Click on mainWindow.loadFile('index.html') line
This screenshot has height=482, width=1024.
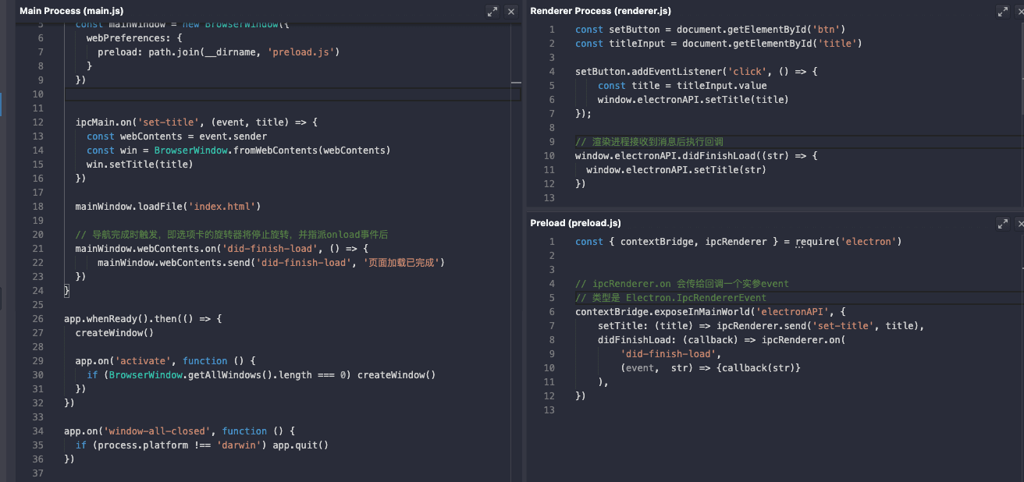tap(168, 207)
